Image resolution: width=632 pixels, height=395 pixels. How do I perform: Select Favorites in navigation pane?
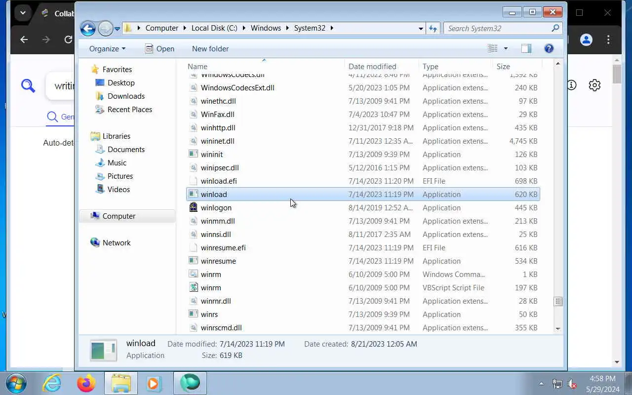tap(117, 70)
